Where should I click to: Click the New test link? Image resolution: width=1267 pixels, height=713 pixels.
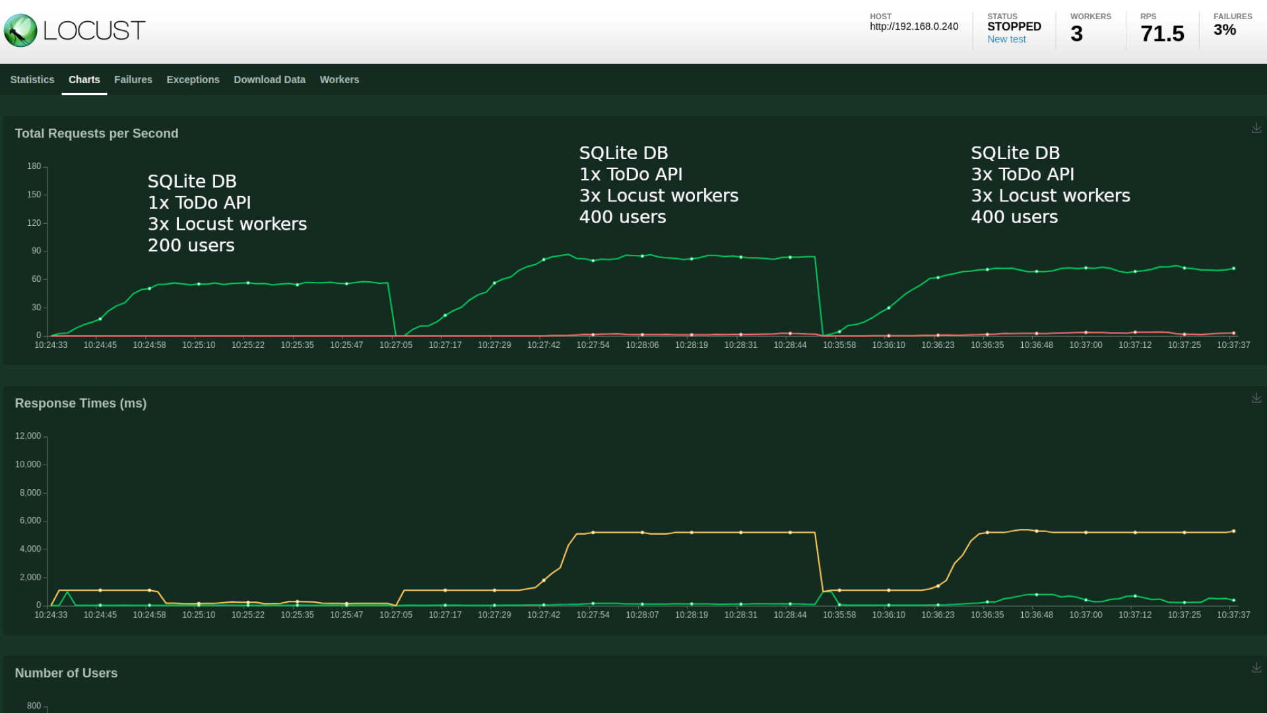(1006, 39)
